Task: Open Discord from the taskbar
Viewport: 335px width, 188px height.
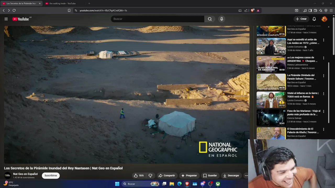Action: coord(202,184)
